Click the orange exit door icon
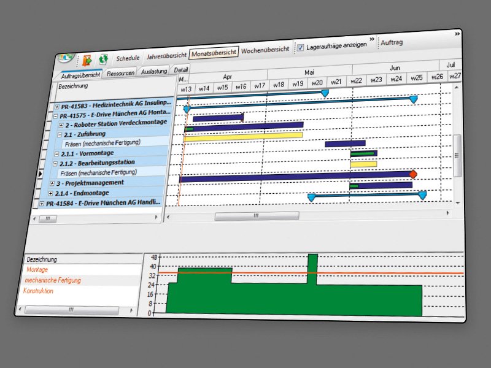Screen dimensions: 491x368 coord(87,59)
